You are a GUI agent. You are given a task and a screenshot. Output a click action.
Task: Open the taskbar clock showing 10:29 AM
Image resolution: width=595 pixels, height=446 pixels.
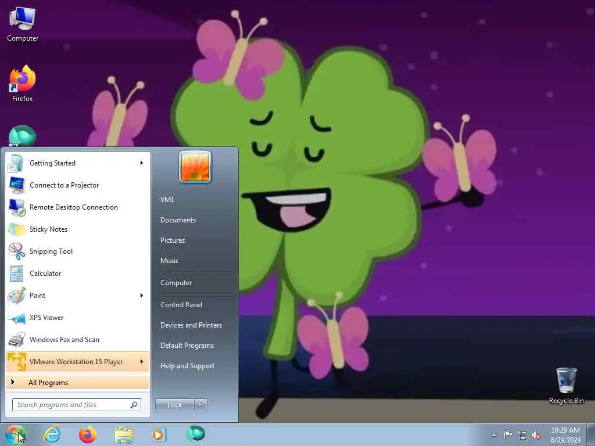coord(565,435)
